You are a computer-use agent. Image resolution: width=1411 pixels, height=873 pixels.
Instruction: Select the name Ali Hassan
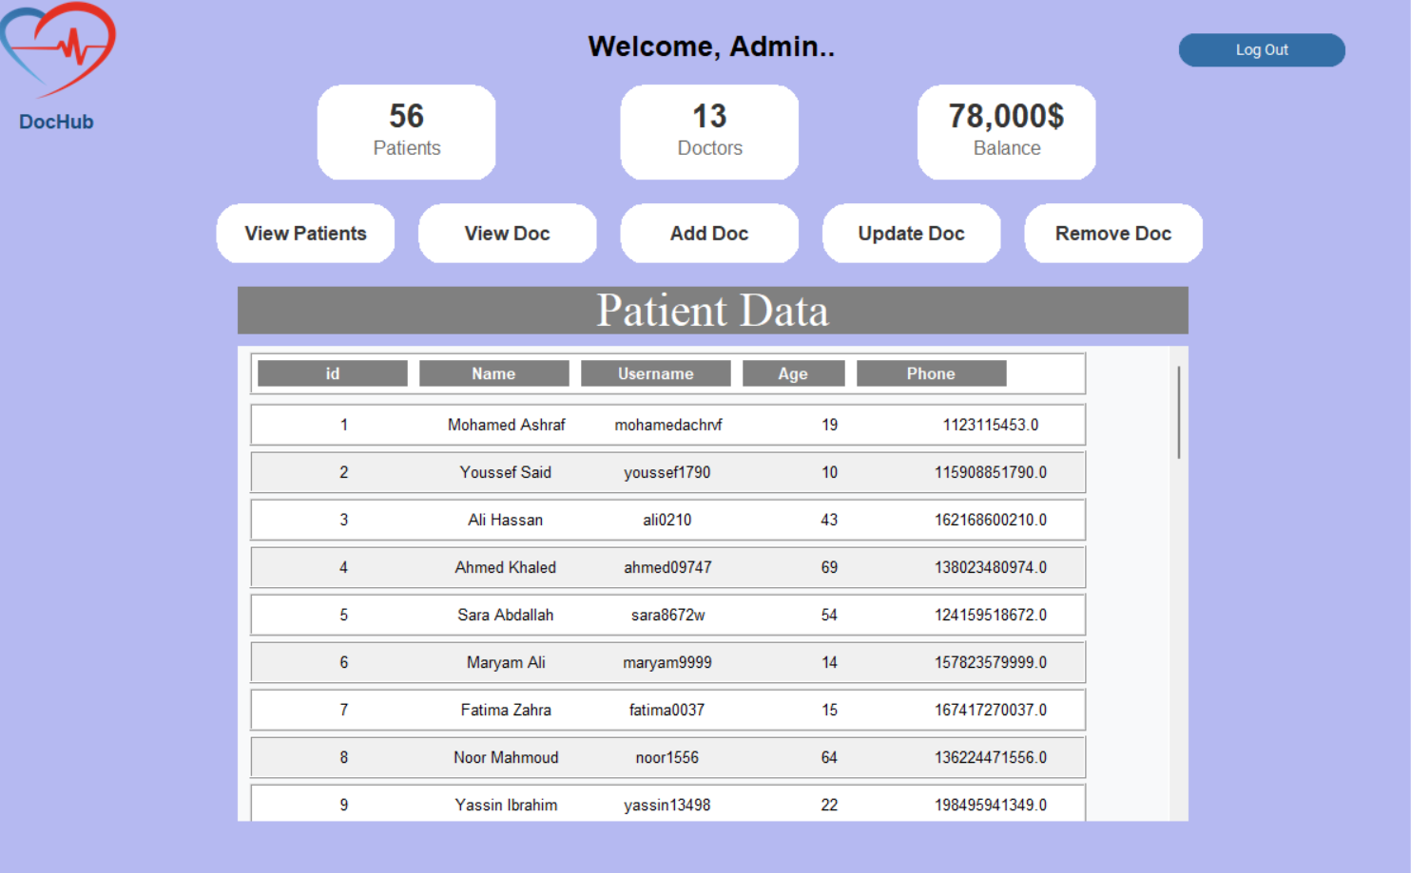click(x=506, y=520)
